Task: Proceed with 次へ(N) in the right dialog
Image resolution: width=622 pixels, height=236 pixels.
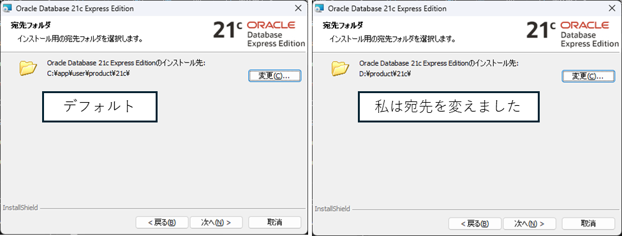Action: 529,223
